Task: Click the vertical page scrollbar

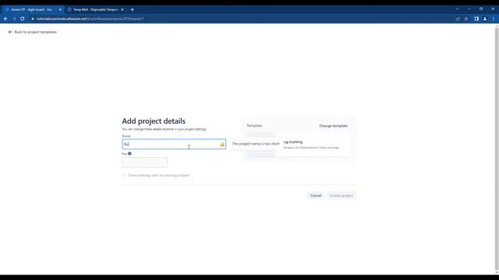Action: point(497,149)
